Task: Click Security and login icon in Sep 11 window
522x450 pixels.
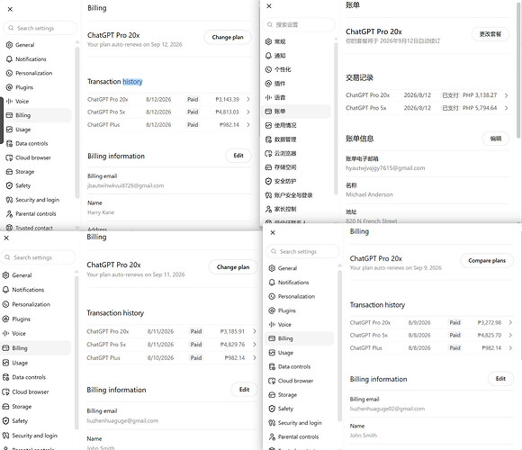Action: (5, 436)
